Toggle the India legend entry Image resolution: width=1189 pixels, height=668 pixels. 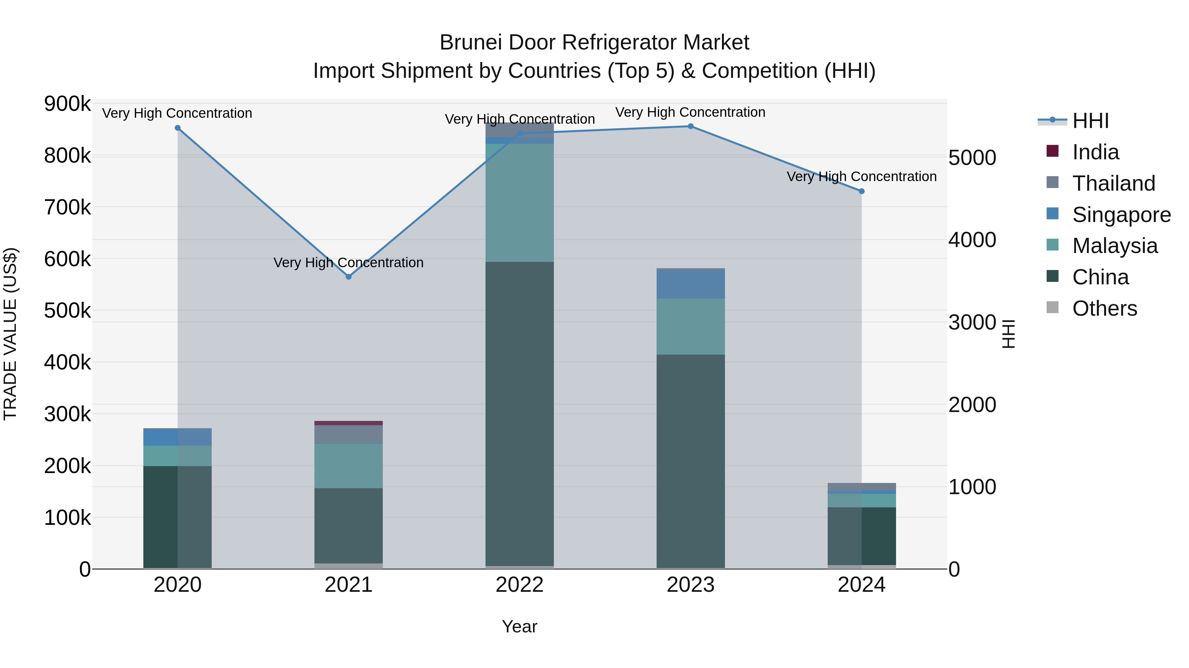pyautogui.click(x=1082, y=152)
